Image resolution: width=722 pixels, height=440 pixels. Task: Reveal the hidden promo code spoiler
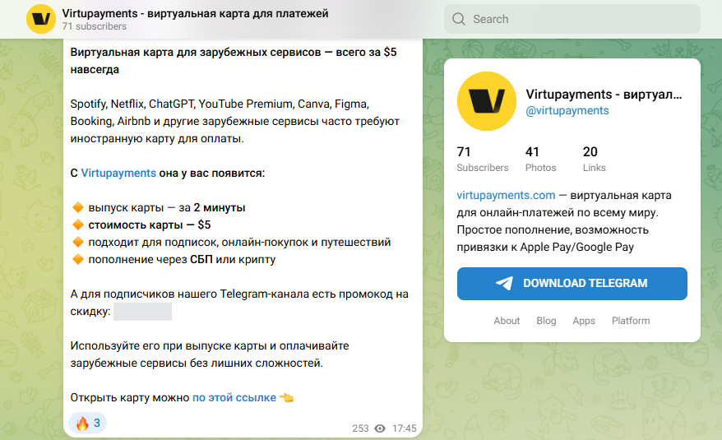point(142,312)
